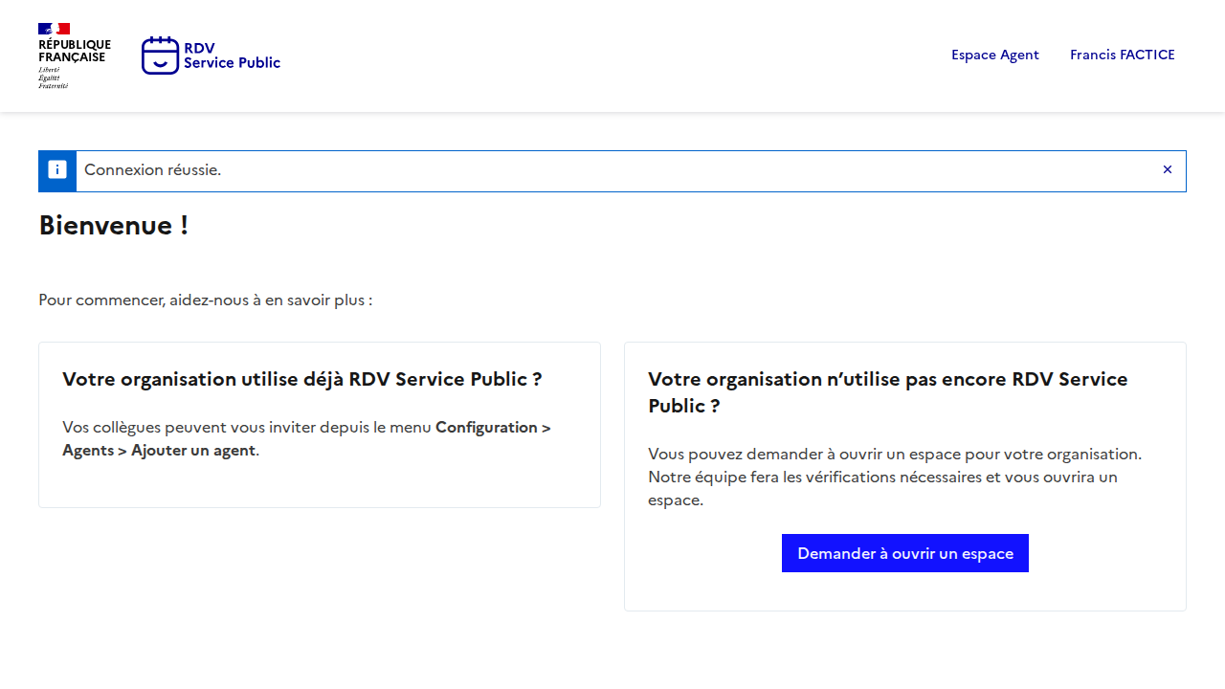Screen dimensions: 1225x689
Task: Click the 'Vos collègues peuvent vous inviter' text
Action: 247,428
